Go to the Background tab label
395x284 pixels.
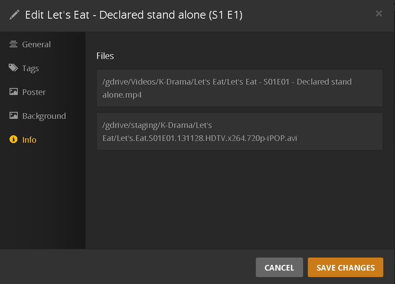[x=44, y=116]
